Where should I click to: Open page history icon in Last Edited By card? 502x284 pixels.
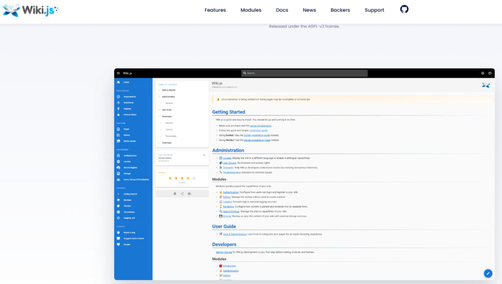[204, 155]
